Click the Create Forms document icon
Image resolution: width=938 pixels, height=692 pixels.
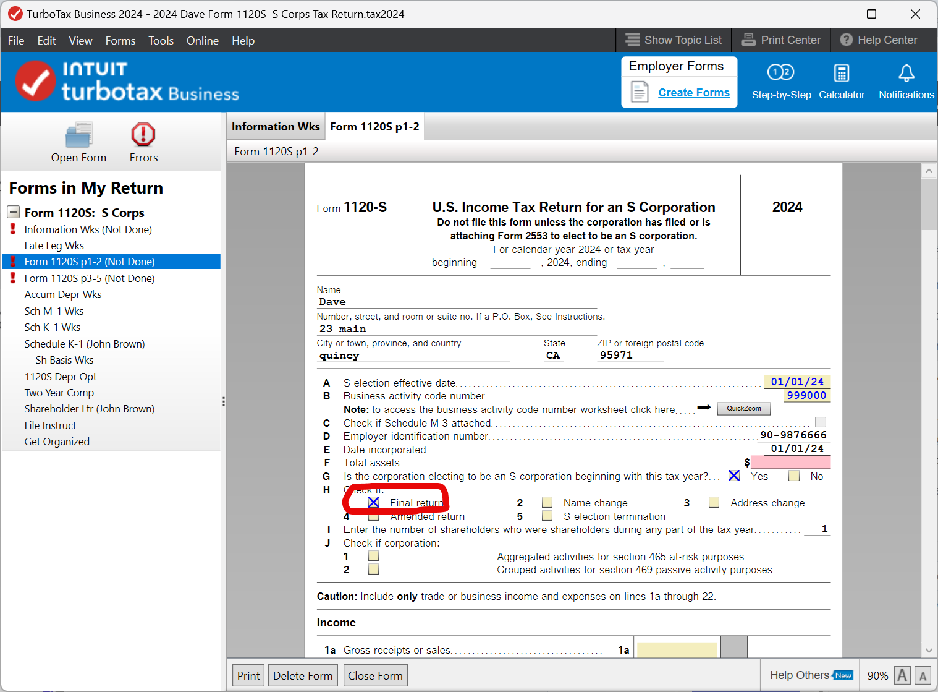[x=640, y=93]
